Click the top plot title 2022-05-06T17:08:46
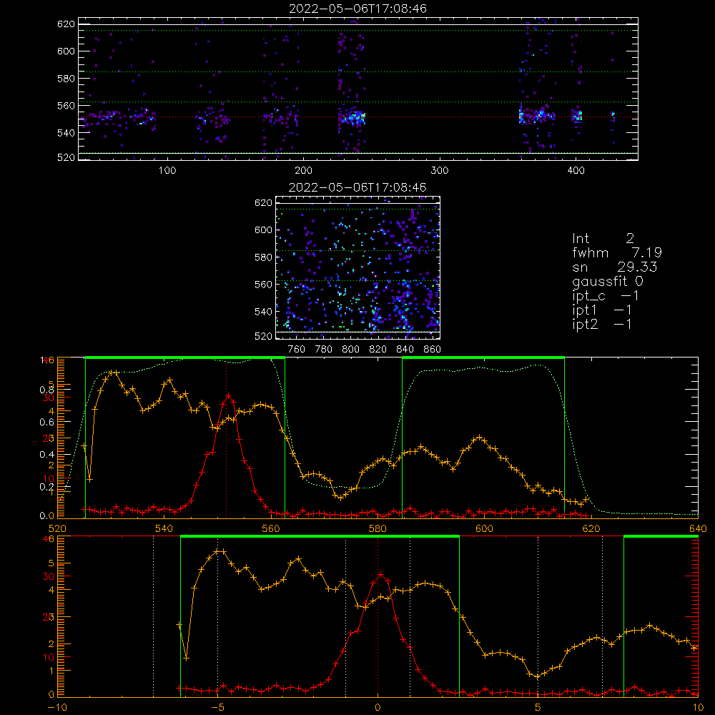Screen dimensions: 715x715 [357, 9]
